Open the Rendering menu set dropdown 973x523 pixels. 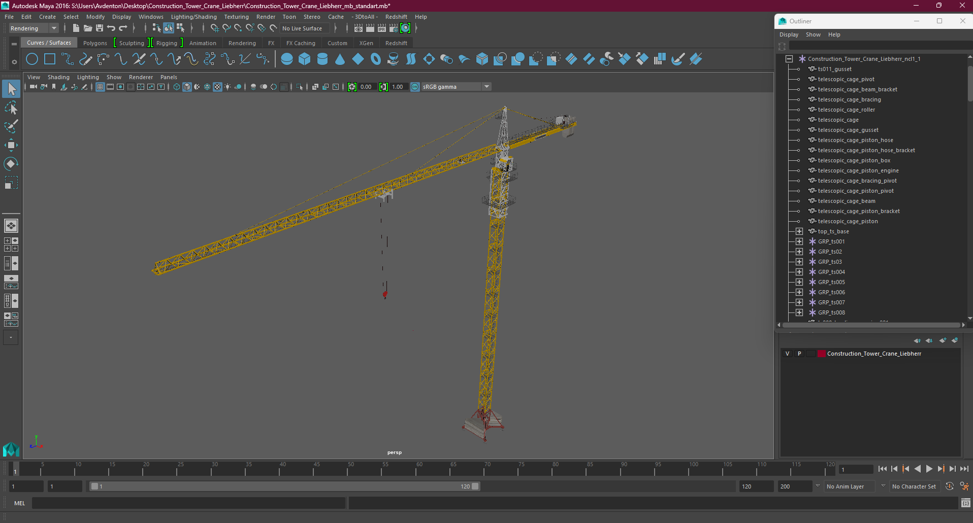coord(34,28)
